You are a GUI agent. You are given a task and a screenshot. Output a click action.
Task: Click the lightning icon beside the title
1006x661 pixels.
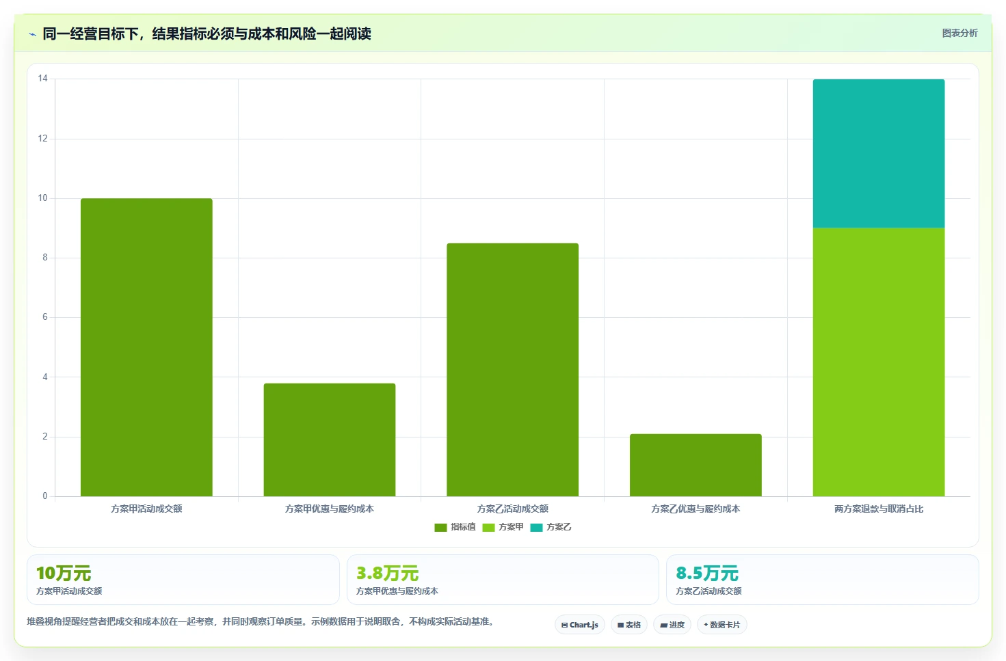tap(32, 34)
